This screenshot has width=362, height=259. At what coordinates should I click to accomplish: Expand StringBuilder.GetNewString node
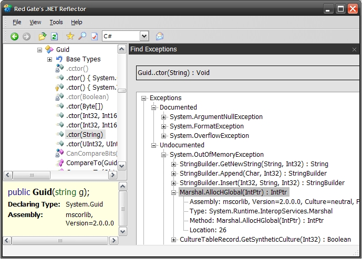point(173,165)
